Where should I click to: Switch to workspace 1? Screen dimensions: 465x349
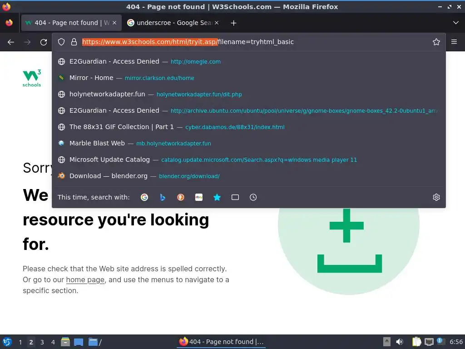20,342
